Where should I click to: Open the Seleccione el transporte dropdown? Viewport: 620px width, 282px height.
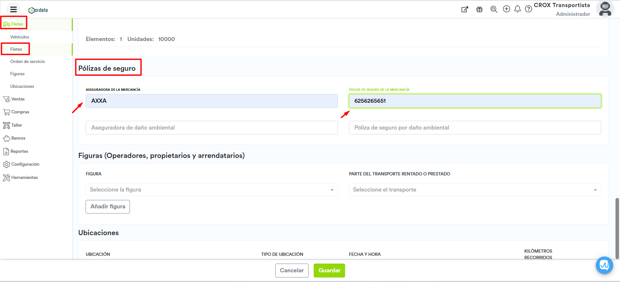(x=475, y=190)
